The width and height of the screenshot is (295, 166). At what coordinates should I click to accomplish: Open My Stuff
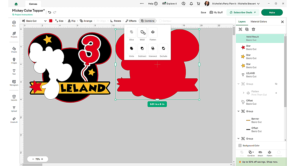point(216,12)
